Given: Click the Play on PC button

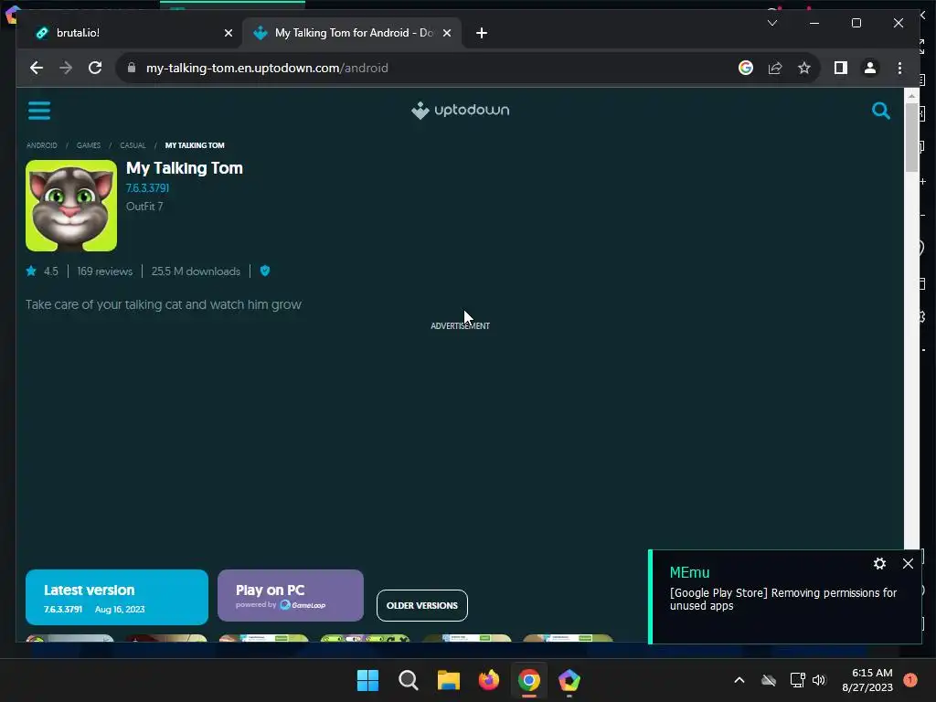Looking at the screenshot, I should [291, 595].
